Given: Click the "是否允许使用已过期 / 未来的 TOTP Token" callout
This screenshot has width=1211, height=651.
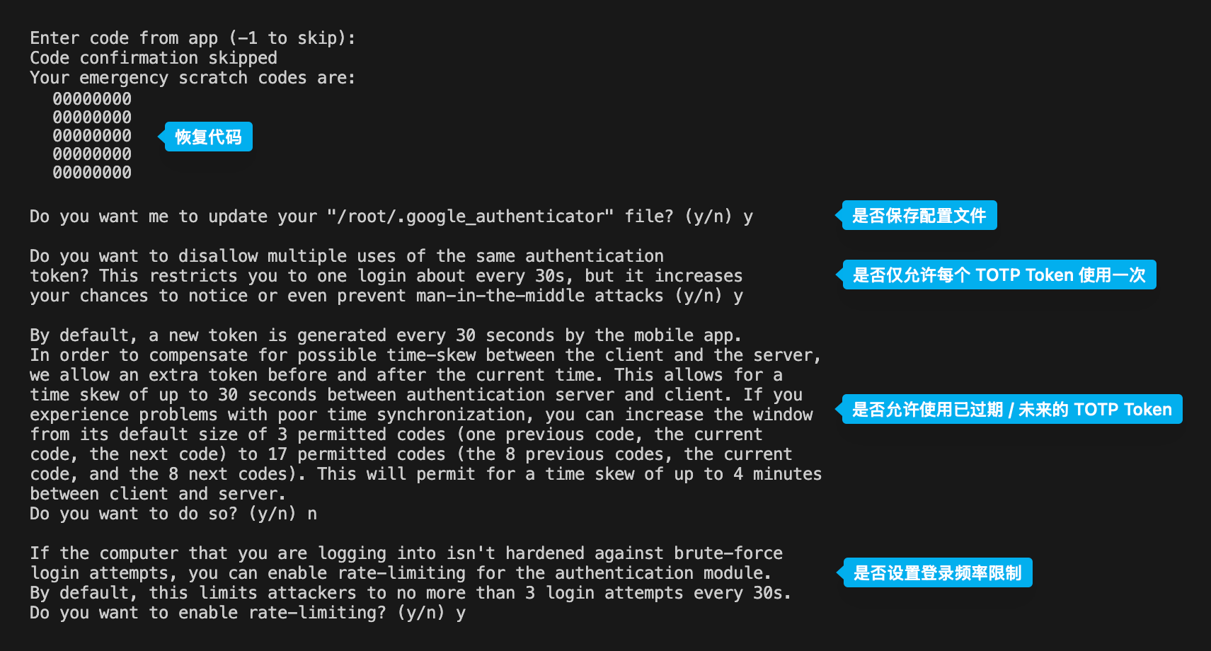Looking at the screenshot, I should [1011, 410].
